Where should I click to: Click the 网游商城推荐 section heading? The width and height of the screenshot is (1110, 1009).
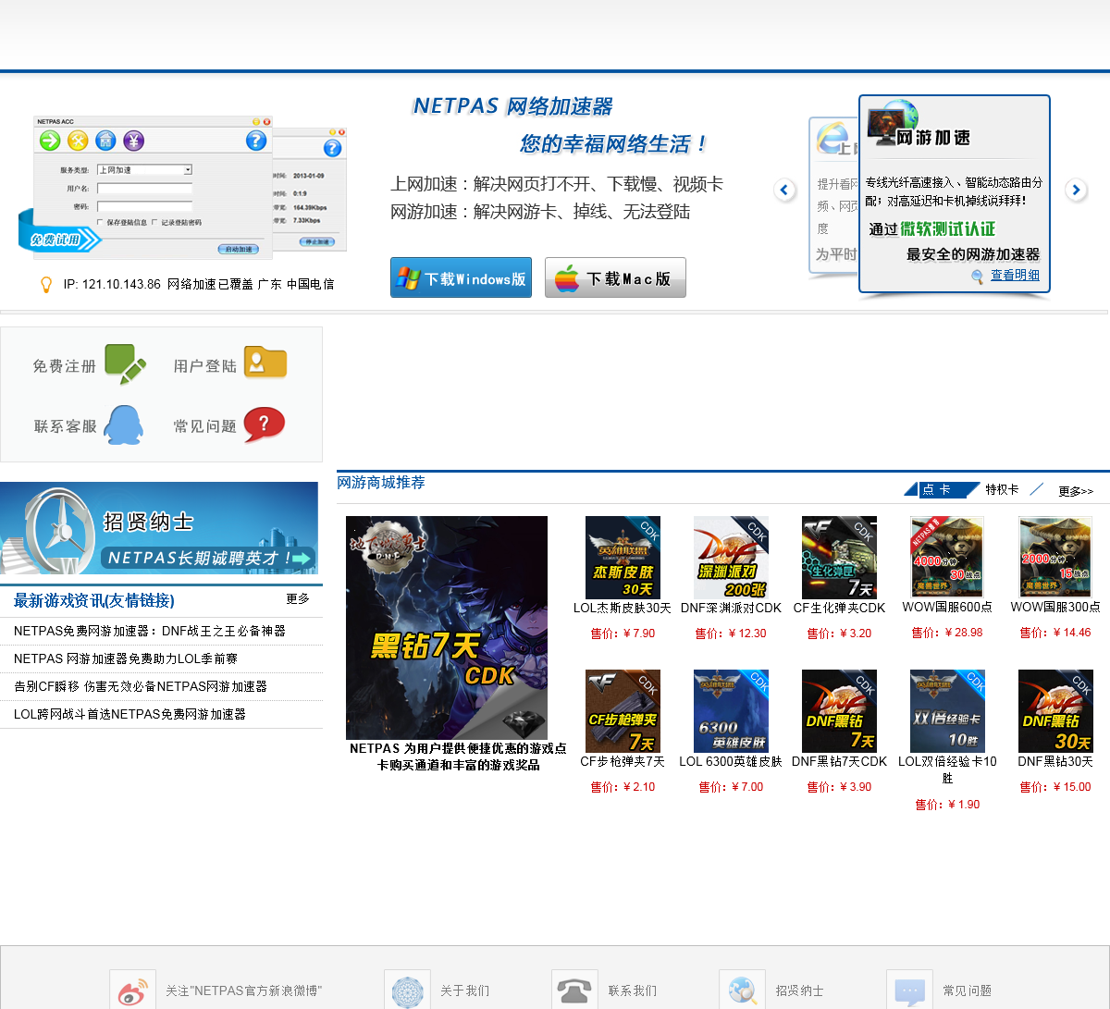[381, 483]
